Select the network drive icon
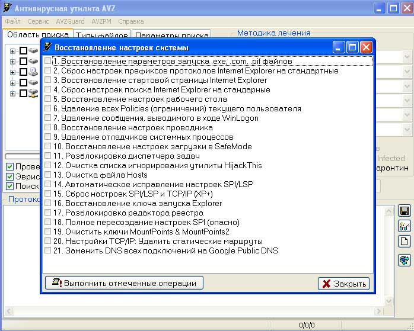Viewport: 414px width, 331px height. [33, 93]
